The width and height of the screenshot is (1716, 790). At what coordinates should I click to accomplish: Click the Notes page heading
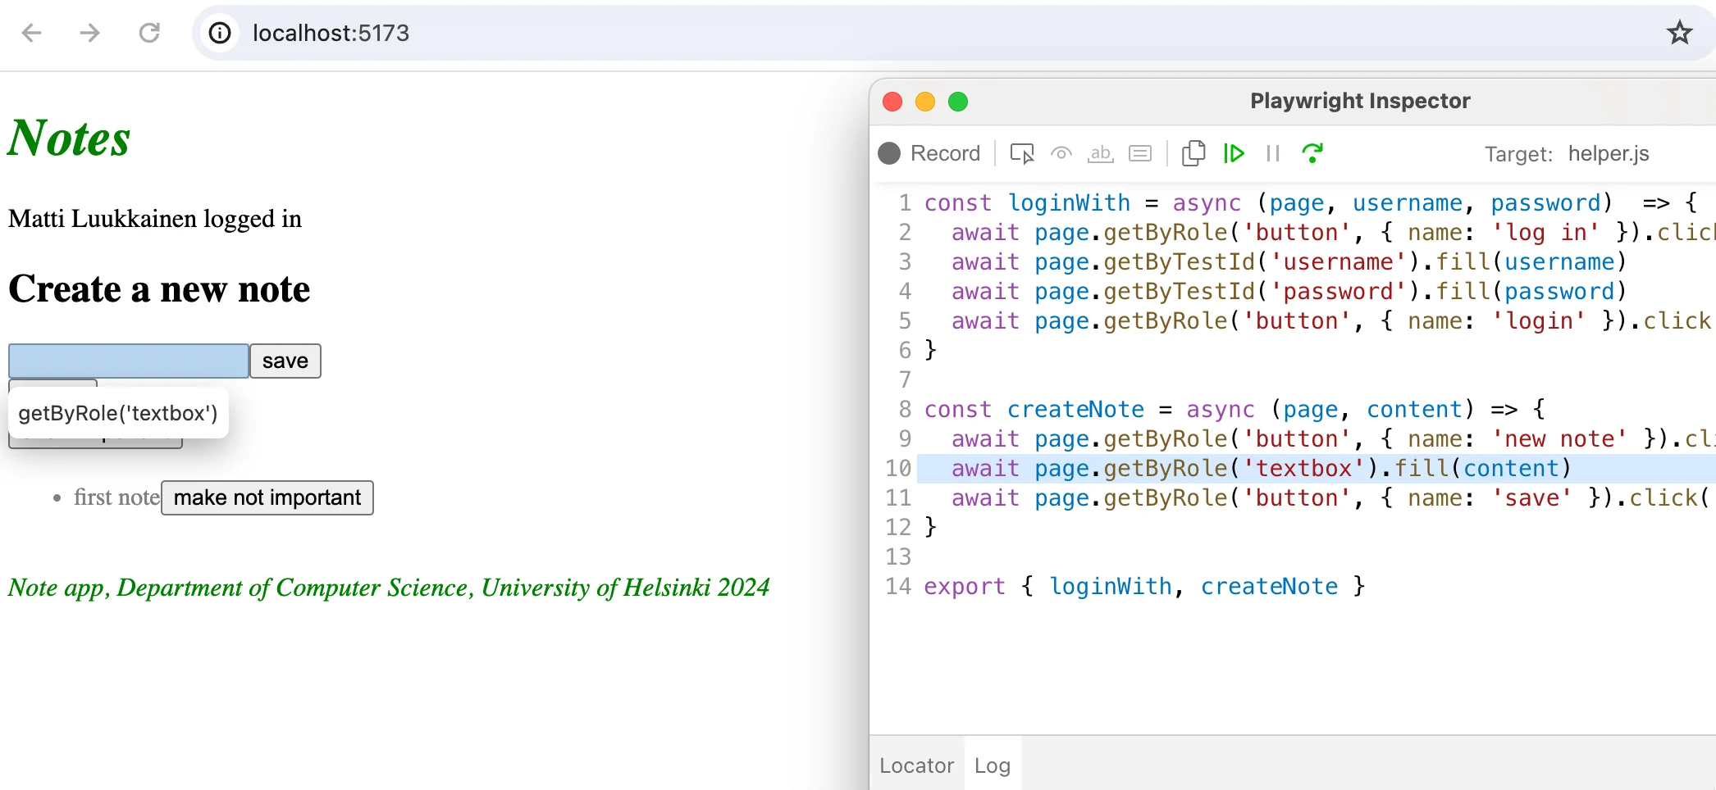pos(69,137)
